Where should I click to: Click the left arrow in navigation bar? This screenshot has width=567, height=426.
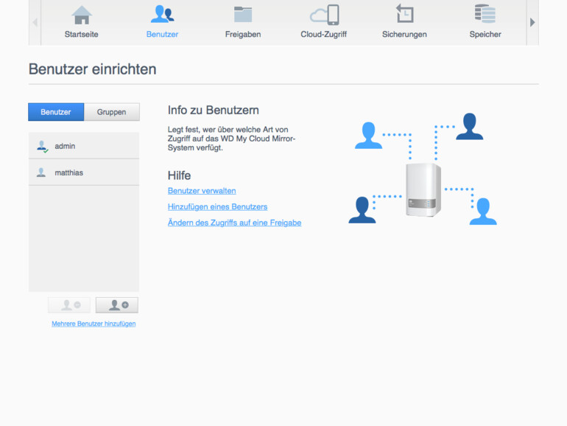click(35, 22)
